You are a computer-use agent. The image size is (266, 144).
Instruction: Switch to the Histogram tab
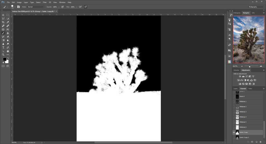point(237,13)
